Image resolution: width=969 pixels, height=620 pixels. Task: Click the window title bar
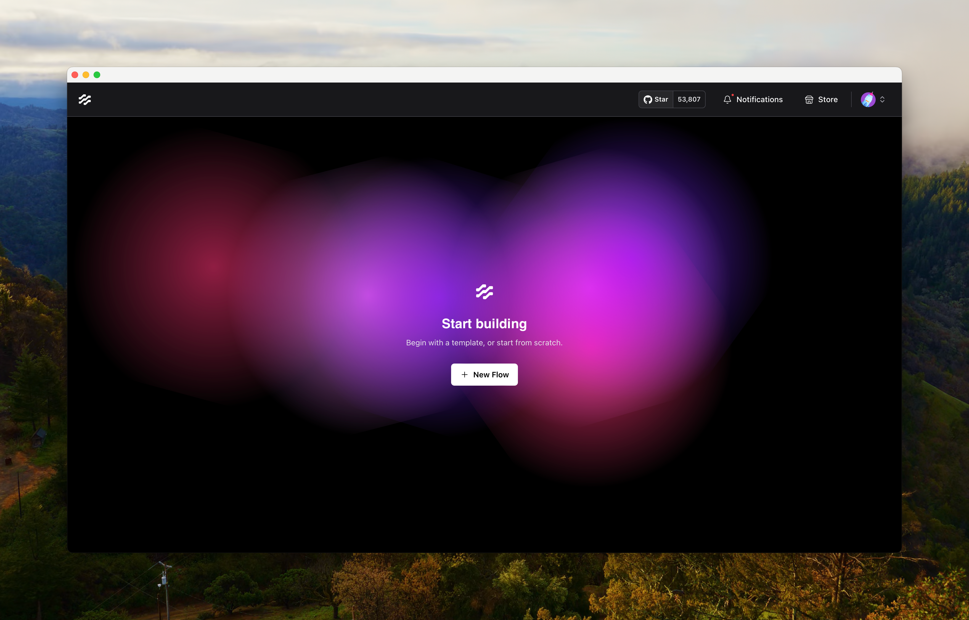483,75
